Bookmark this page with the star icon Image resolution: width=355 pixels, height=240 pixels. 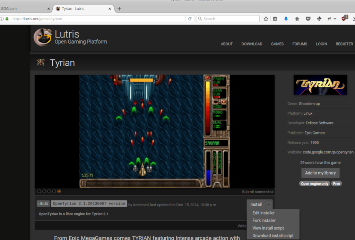coord(266,19)
